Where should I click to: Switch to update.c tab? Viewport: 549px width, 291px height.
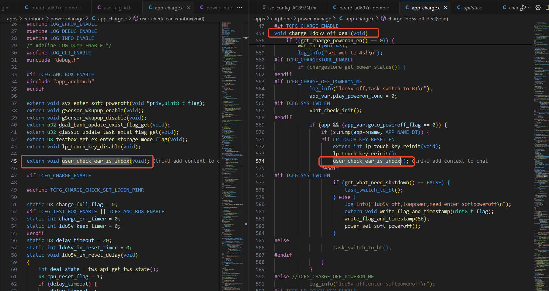pyautogui.click(x=472, y=8)
